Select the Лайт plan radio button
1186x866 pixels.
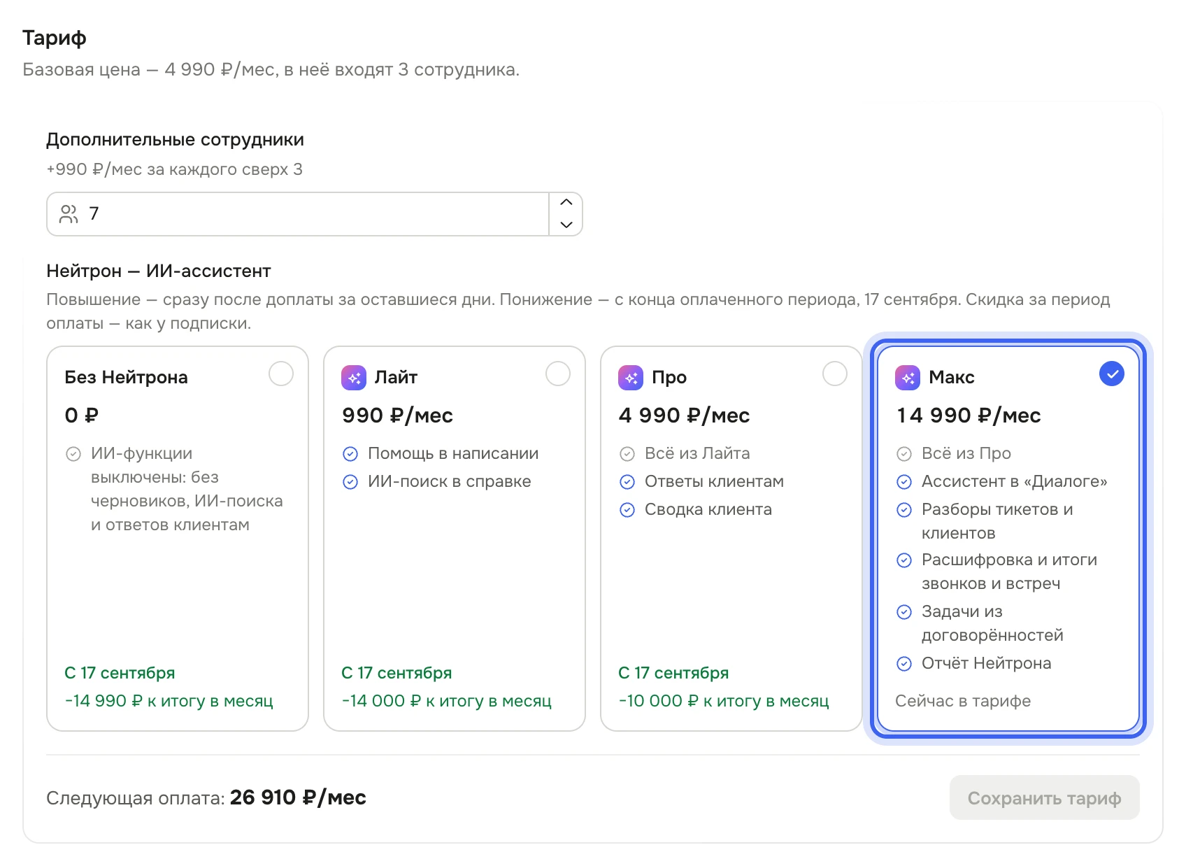(558, 374)
